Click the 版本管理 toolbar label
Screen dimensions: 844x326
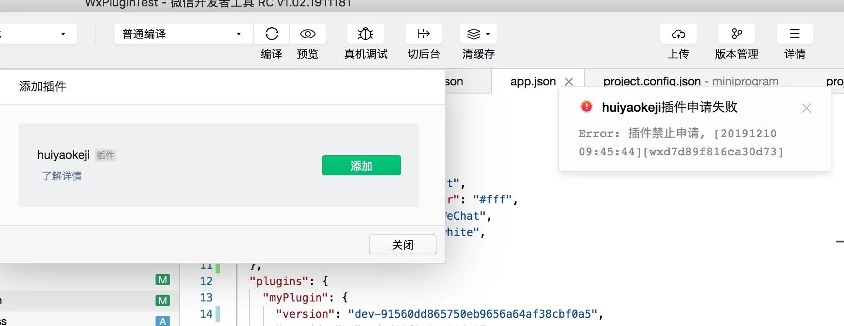tap(737, 54)
